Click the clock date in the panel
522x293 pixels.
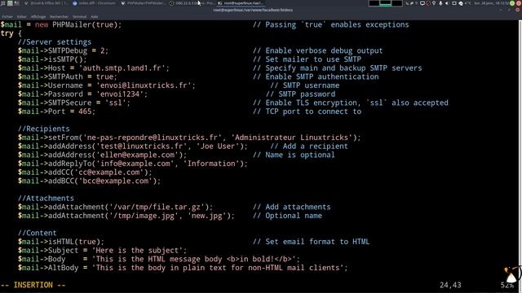491,3
